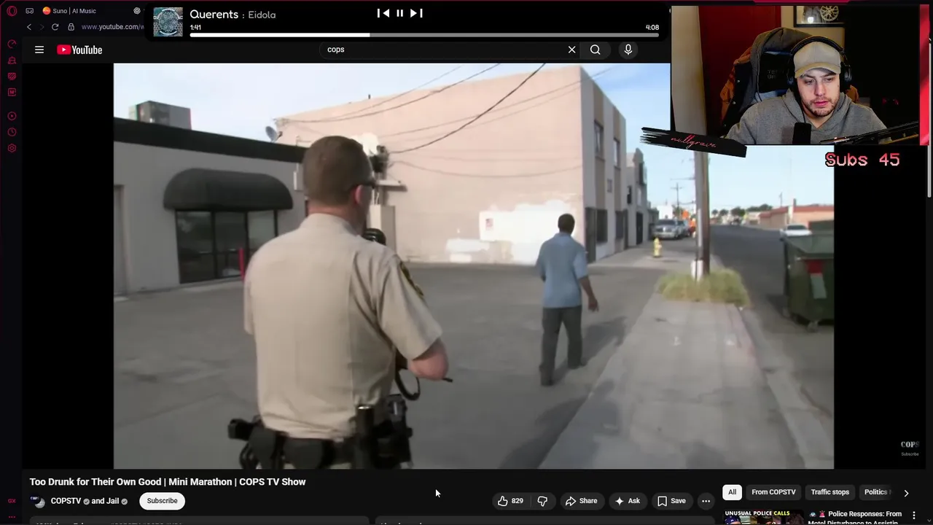Open the sidebar three-dots setup menu

click(12, 517)
